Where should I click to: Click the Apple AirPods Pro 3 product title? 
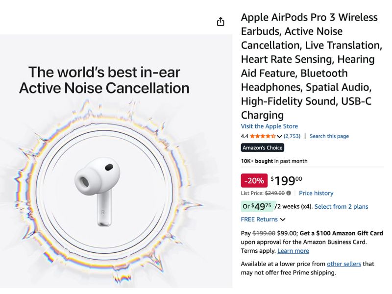coord(310,66)
